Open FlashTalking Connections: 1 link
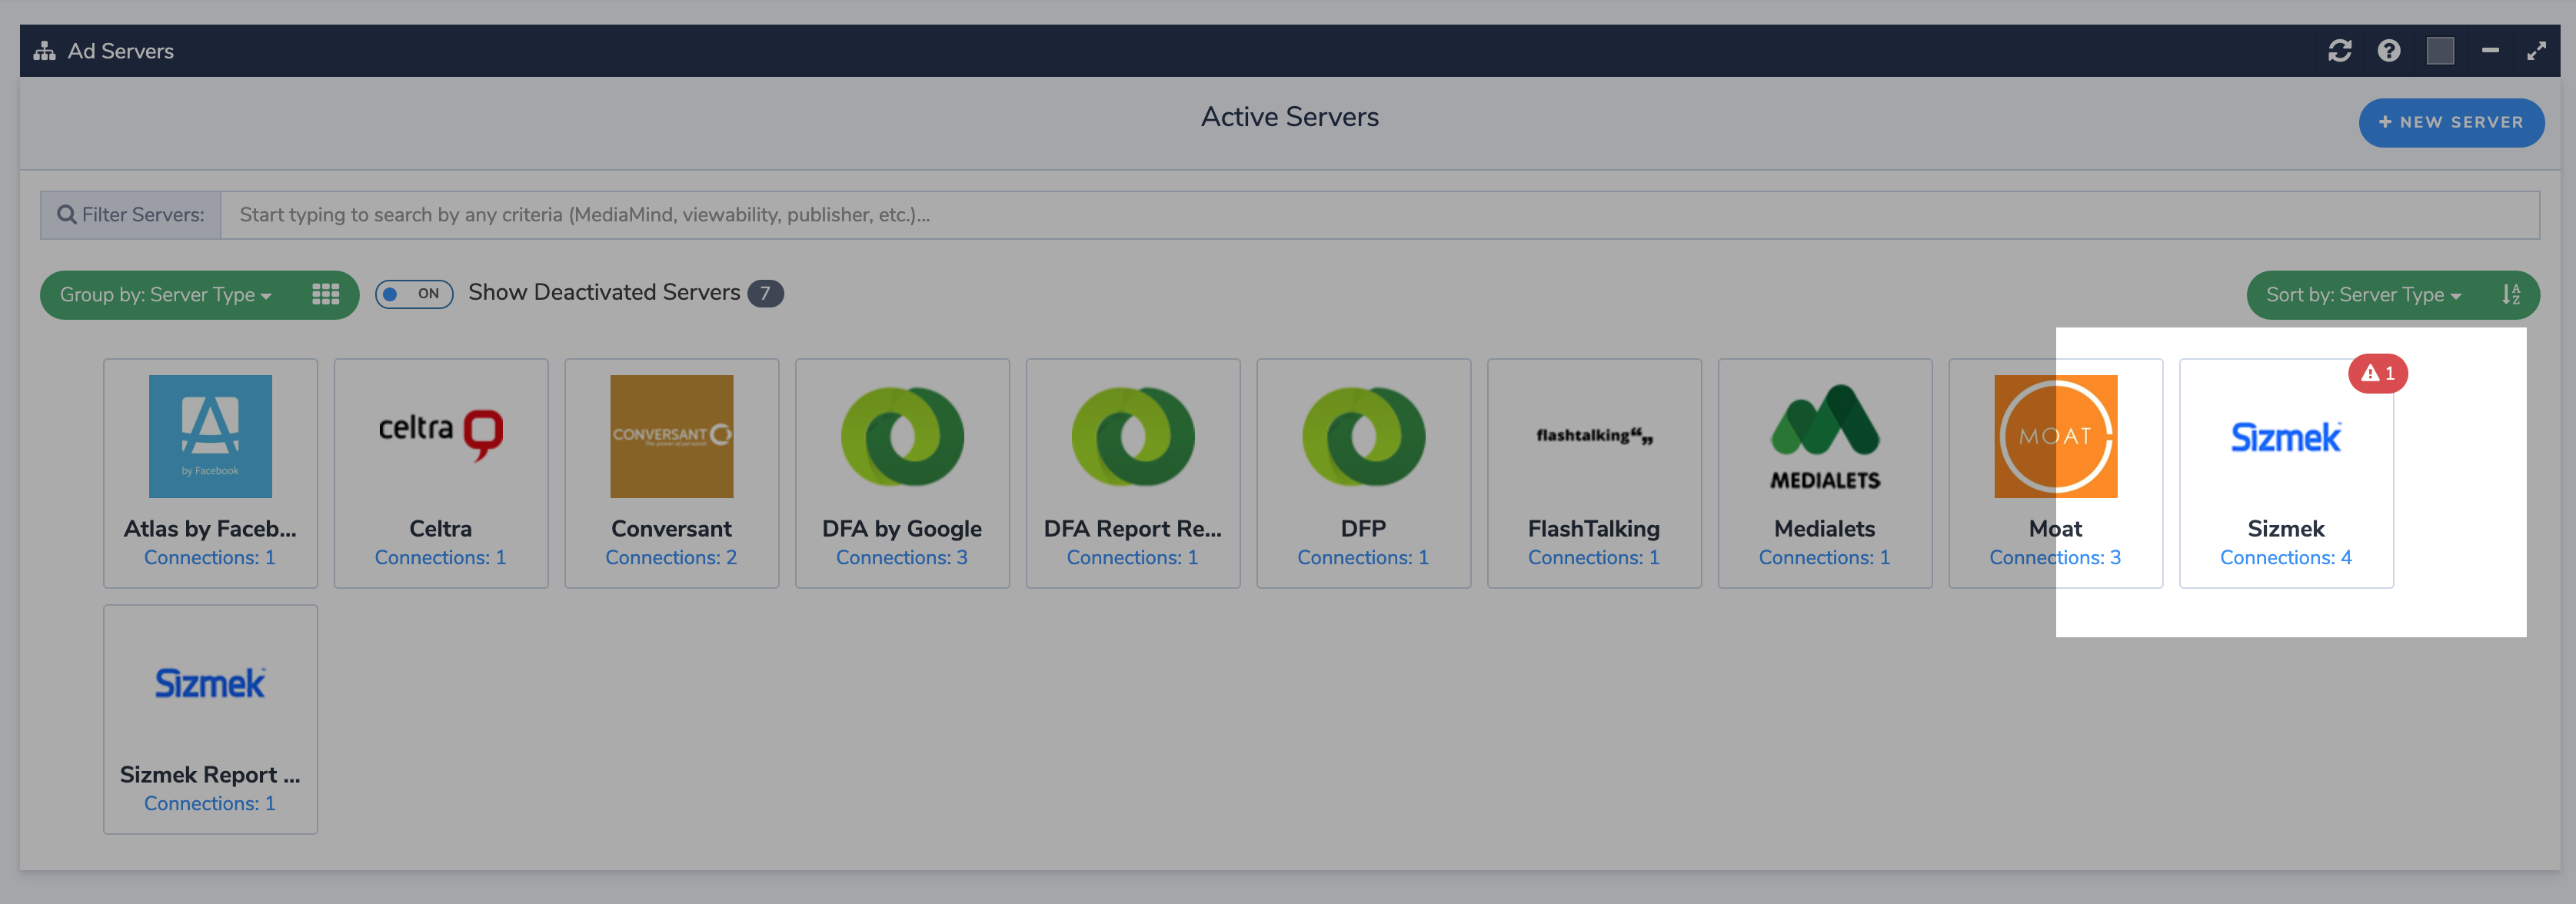The image size is (2576, 904). [x=1594, y=557]
